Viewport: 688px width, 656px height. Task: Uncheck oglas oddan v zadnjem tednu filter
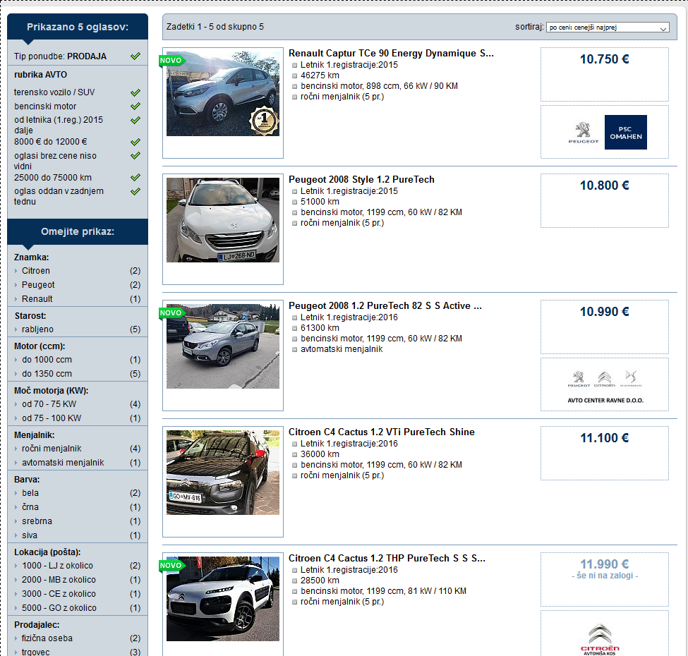[135, 192]
